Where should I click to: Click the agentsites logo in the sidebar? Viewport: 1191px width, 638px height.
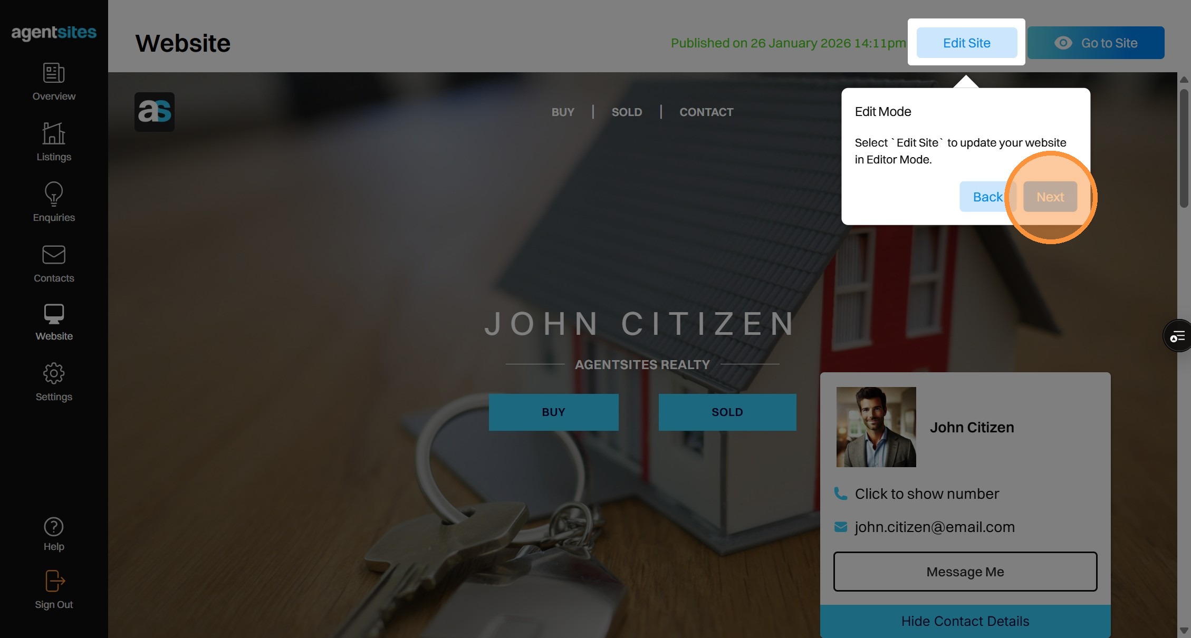[54, 33]
